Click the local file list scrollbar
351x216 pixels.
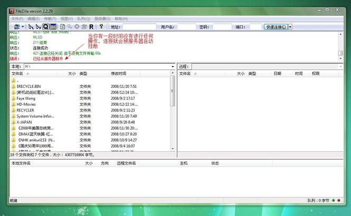click(x=172, y=90)
